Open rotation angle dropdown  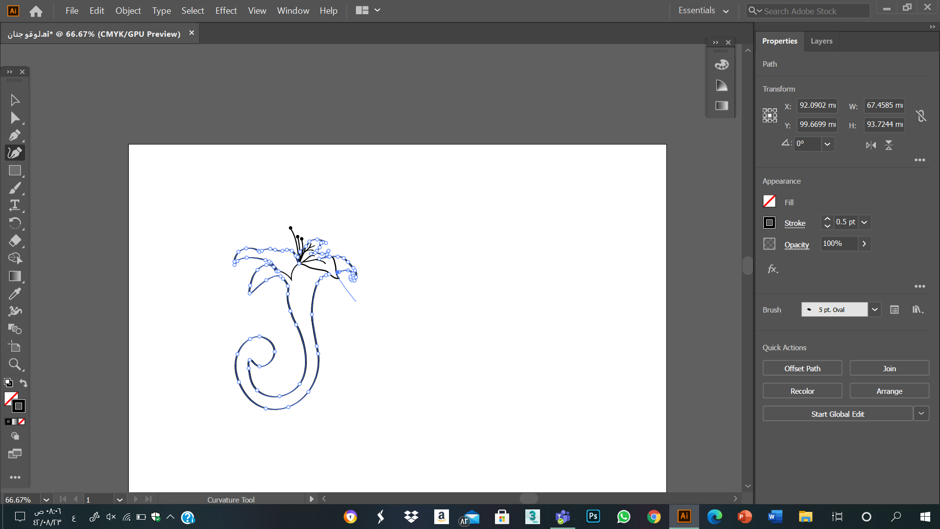[827, 144]
